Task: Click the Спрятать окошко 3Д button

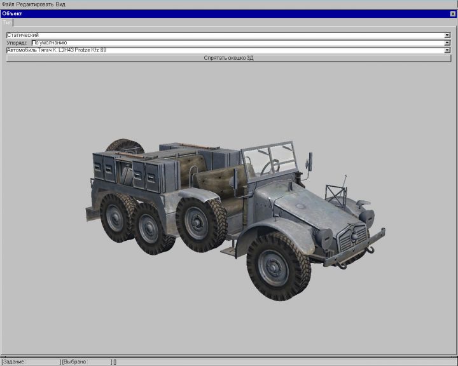Action: 228,58
